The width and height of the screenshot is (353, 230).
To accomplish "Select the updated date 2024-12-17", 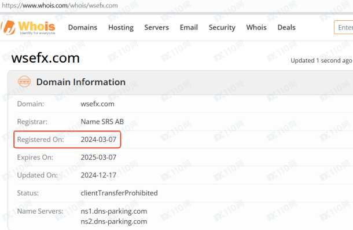I will coord(98,175).
